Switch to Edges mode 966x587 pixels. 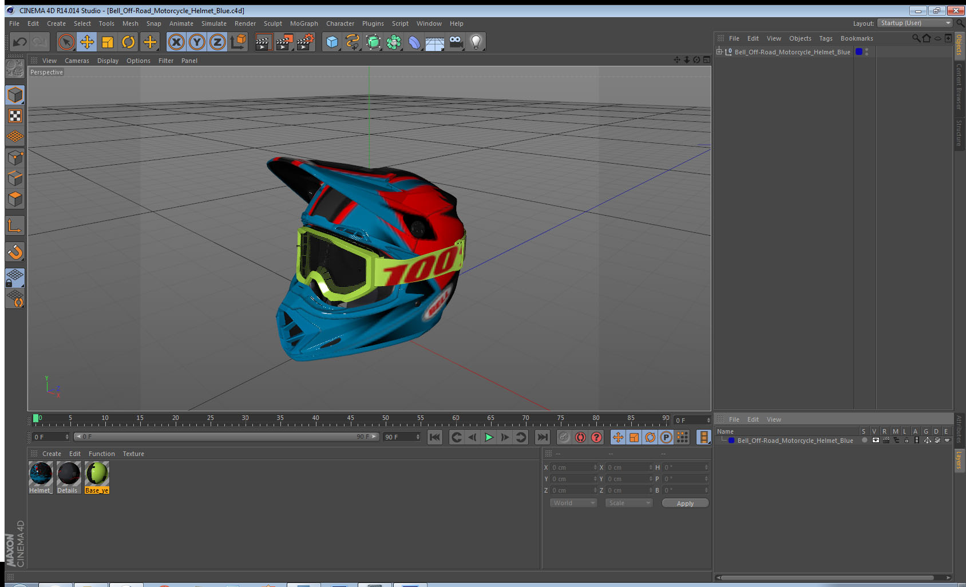point(15,179)
